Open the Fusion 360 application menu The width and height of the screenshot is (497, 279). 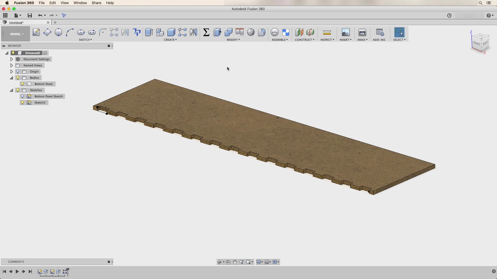(x=24, y=3)
